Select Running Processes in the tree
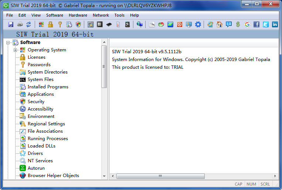282x190 pixels. click(48, 139)
